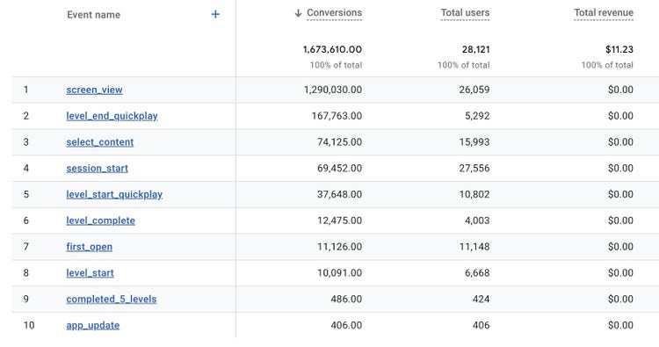Viewport: 659px width, 347px height.
Task: Click the $0.00 revenue in session_start row
Action: (620, 168)
